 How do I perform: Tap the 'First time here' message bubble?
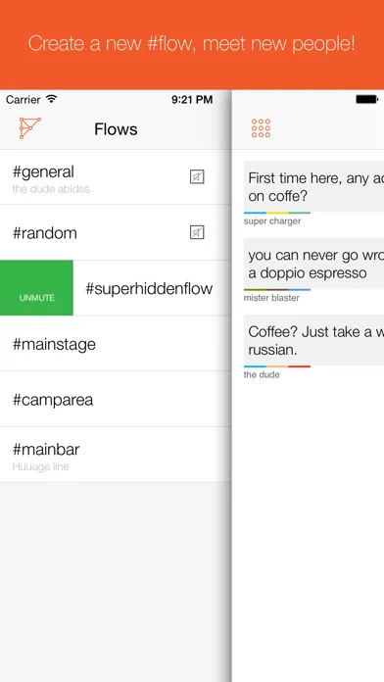pyautogui.click(x=313, y=186)
